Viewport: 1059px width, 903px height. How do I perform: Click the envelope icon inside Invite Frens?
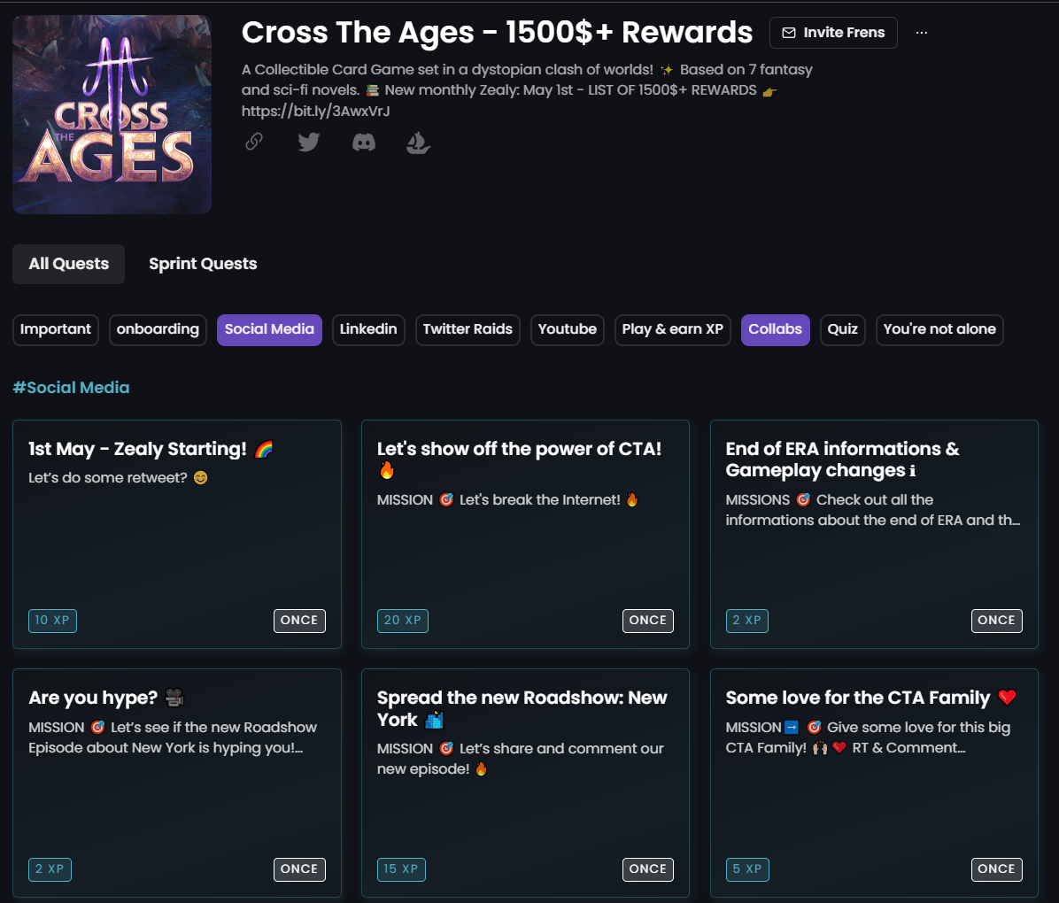click(x=789, y=33)
